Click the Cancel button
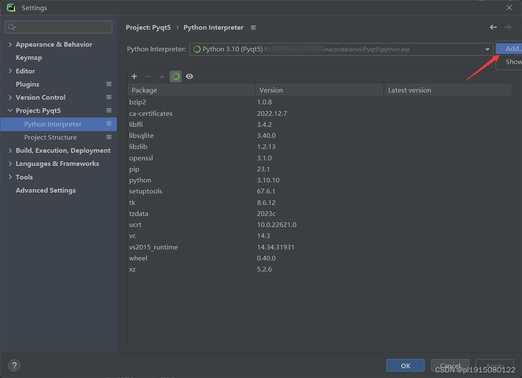Viewport: 522px width, 378px height. click(x=450, y=365)
